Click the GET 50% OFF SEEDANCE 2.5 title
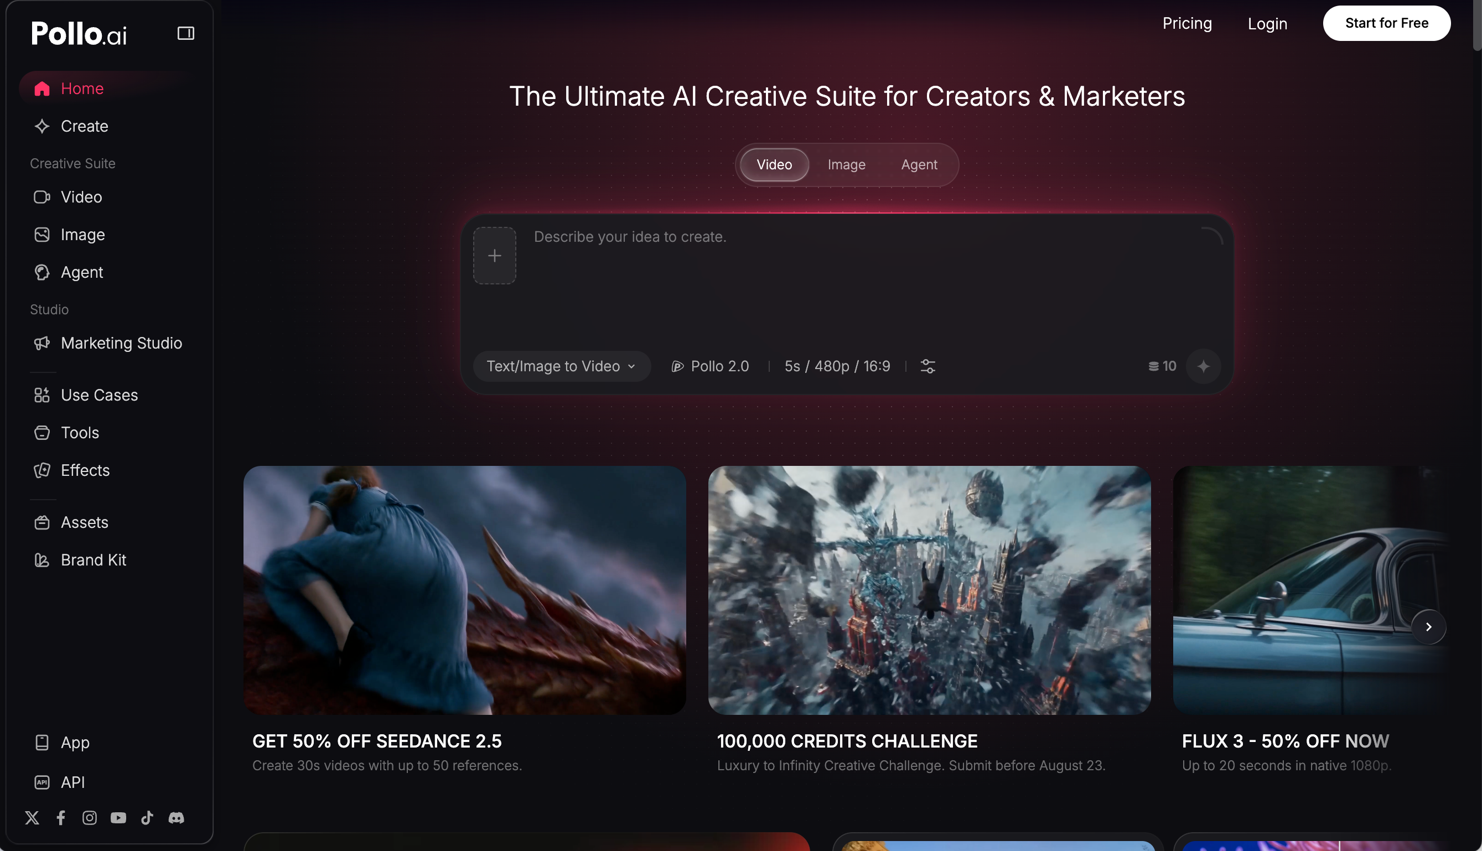 (x=377, y=741)
